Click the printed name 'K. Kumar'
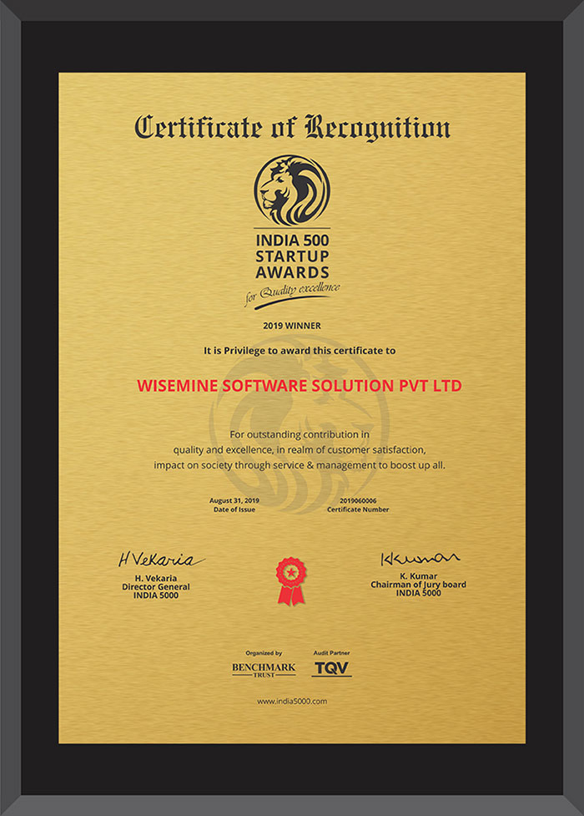Viewport: 584px width, 816px height. click(x=418, y=576)
